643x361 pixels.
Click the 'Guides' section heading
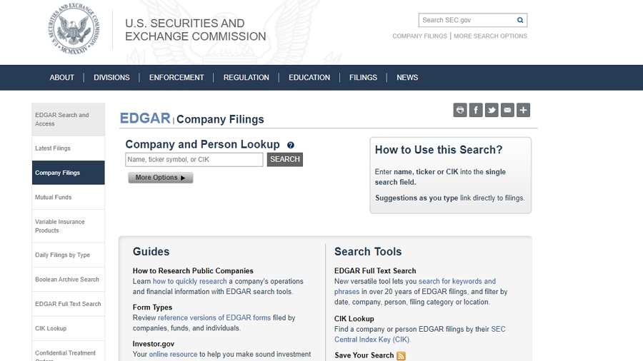point(151,251)
